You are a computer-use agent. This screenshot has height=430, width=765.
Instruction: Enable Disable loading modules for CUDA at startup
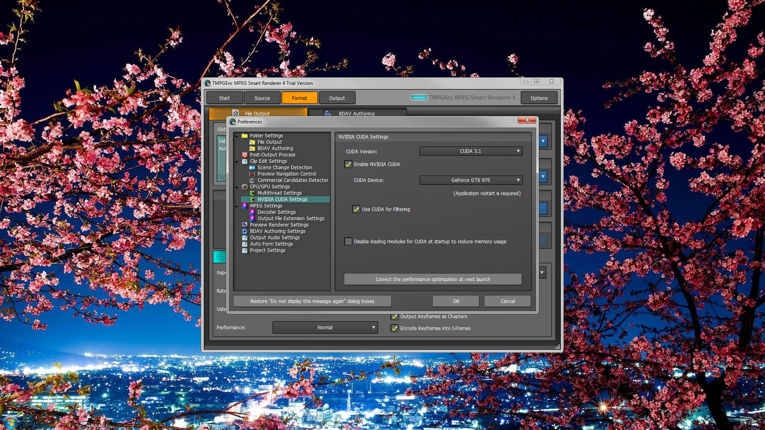pyautogui.click(x=348, y=242)
